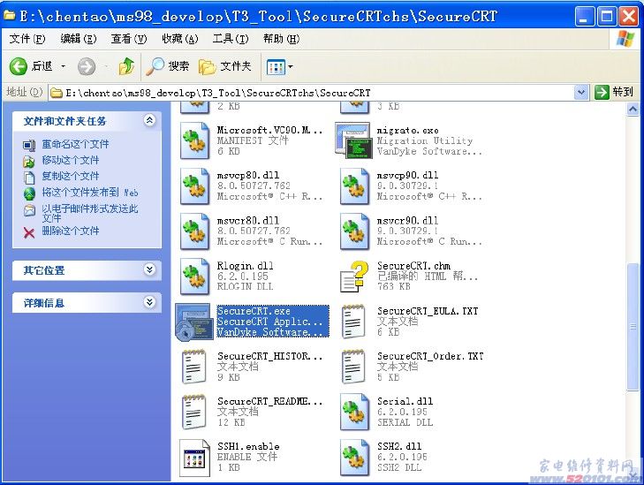The height and width of the screenshot is (485, 644).
Task: Click the migrate.exe Migration Utility icon
Action: click(x=353, y=140)
